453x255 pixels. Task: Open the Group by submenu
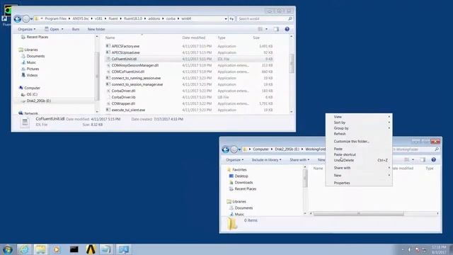pyautogui.click(x=359, y=128)
